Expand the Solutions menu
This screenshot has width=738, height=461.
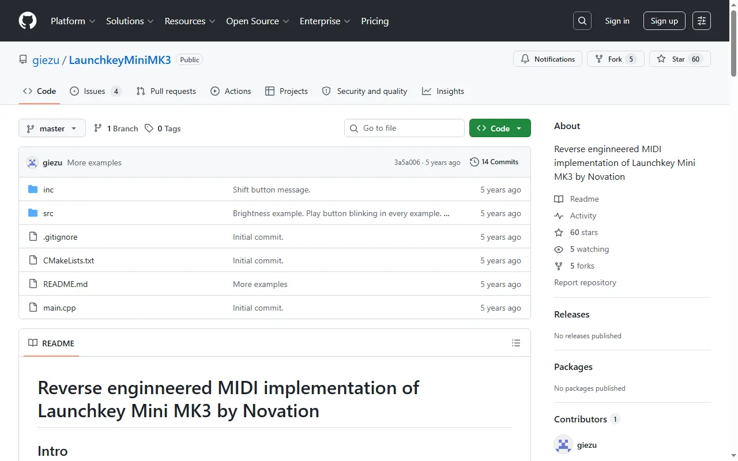point(130,21)
